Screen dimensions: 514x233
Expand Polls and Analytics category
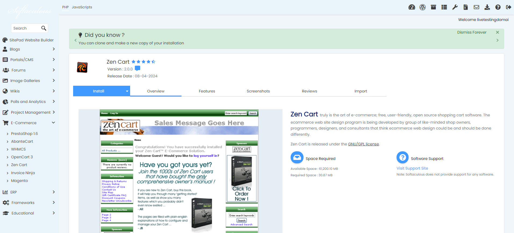pyautogui.click(x=28, y=102)
